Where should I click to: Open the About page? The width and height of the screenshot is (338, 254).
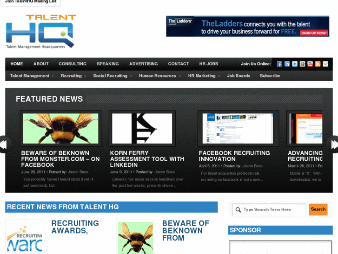tap(41, 64)
